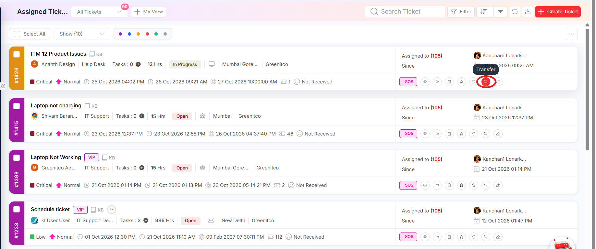View Laptop not charging ticket eye icon
Screen dimensions: 596x249
(x=425, y=134)
